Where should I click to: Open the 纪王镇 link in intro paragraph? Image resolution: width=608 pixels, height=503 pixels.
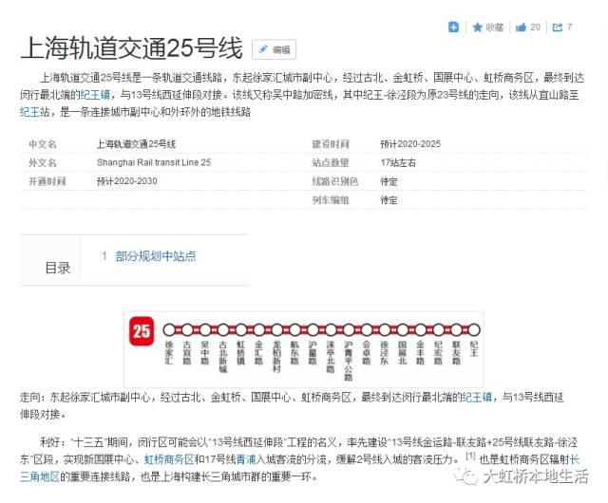click(x=93, y=96)
